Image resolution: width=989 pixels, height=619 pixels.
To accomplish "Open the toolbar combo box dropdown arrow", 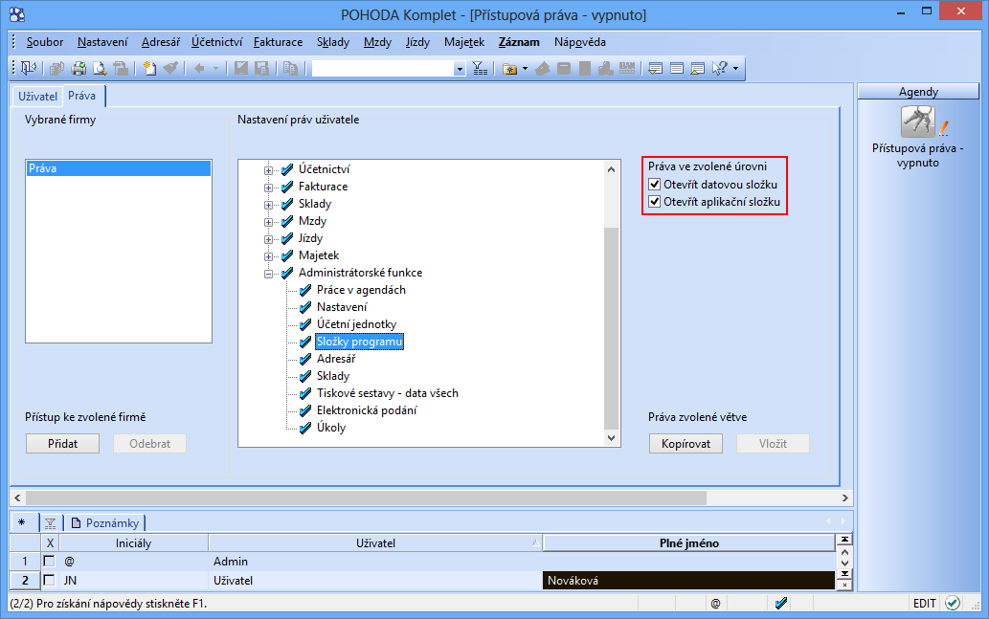I will (x=460, y=69).
